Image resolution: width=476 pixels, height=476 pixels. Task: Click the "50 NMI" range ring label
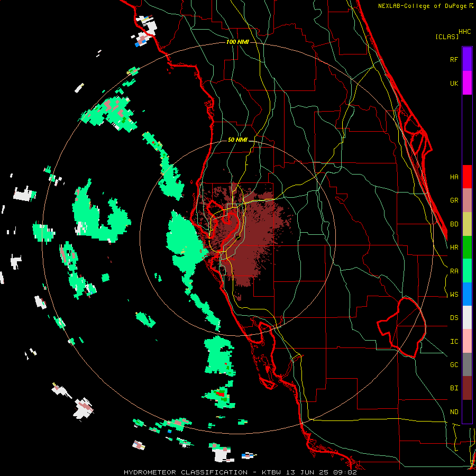pyautogui.click(x=237, y=140)
